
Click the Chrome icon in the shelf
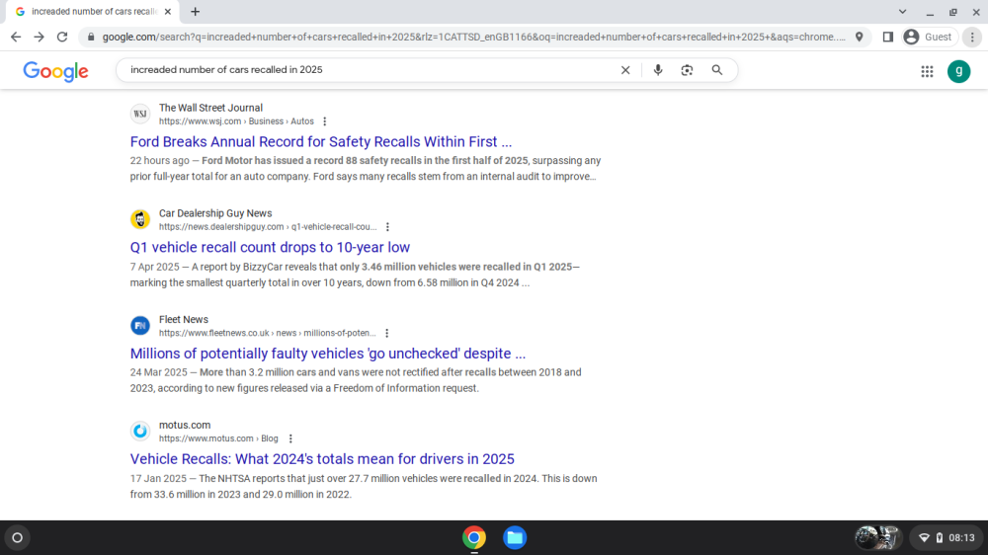[474, 538]
